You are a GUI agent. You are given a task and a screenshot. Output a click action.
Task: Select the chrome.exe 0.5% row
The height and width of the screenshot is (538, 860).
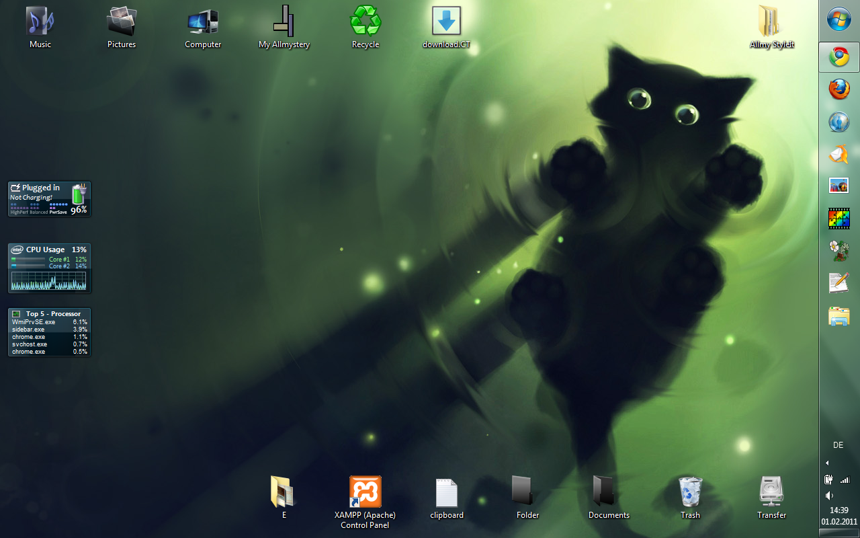pos(49,352)
